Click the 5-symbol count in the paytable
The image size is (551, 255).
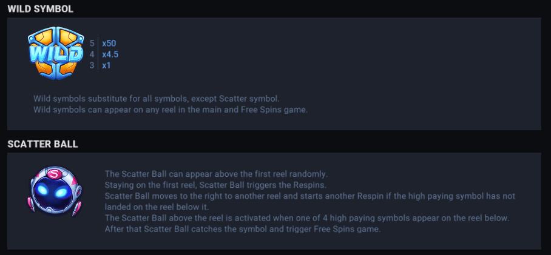click(x=92, y=44)
